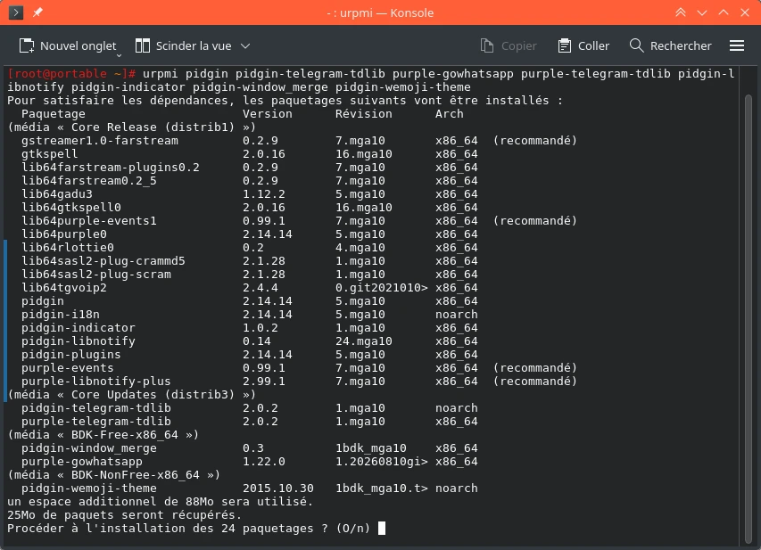Click the terminal vertical scrollbar
Screen dimensions: 761x550
[x=748, y=319]
